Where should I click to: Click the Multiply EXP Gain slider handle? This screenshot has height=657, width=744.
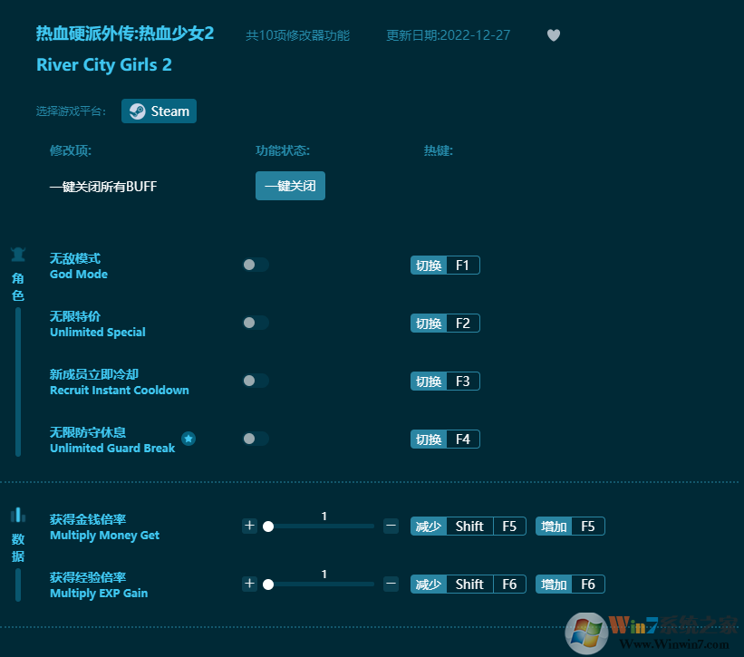click(x=268, y=584)
